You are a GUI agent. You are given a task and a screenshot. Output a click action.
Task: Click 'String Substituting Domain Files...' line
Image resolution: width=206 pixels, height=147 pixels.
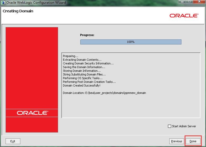[84, 74]
